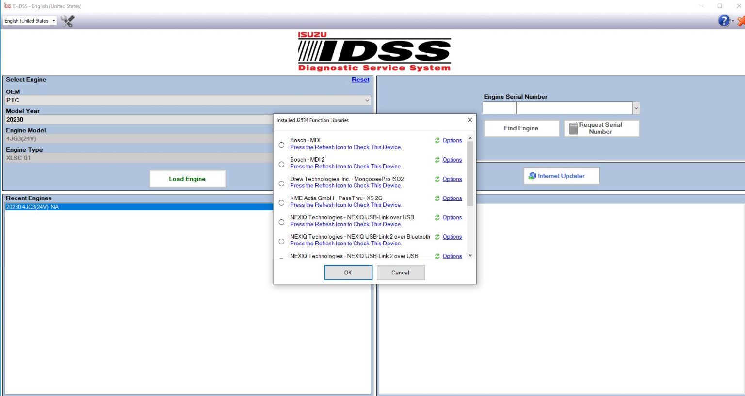Click the Load Engine button
The width and height of the screenshot is (745, 396).
click(x=187, y=179)
